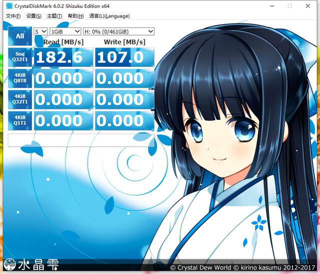The image size is (320, 274).
Task: Start the Seq Q32T1 test
Action: pos(20,57)
